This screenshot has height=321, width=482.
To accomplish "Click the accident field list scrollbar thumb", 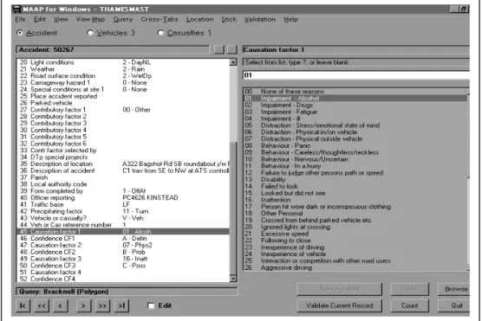I will 233,208.
